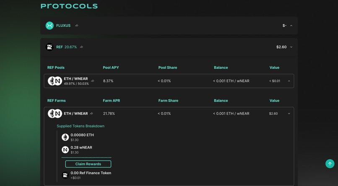This screenshot has width=338, height=186.
Task: Click the 0.00 Ref Finance Token text
Action: (x=91, y=173)
